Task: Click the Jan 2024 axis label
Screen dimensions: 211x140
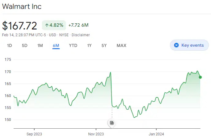Action: pyautogui.click(x=156, y=134)
